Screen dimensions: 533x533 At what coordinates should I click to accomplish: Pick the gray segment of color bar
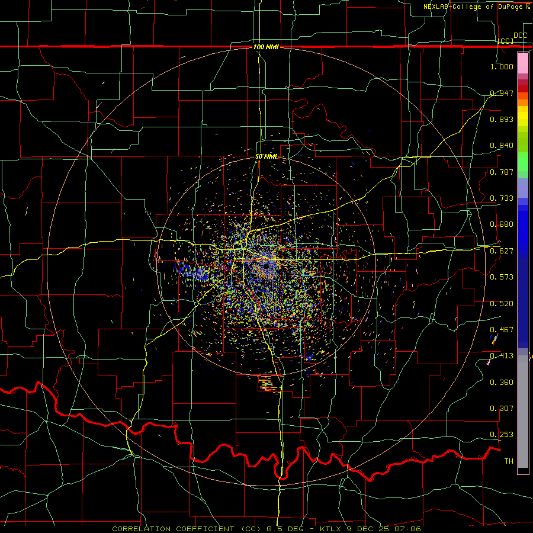pos(523,412)
